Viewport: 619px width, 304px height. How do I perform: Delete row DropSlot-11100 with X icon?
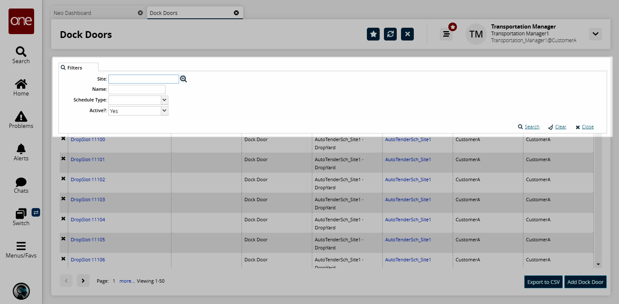[63, 139]
